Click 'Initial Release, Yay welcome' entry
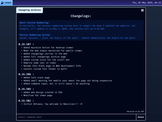 tap(53, 104)
